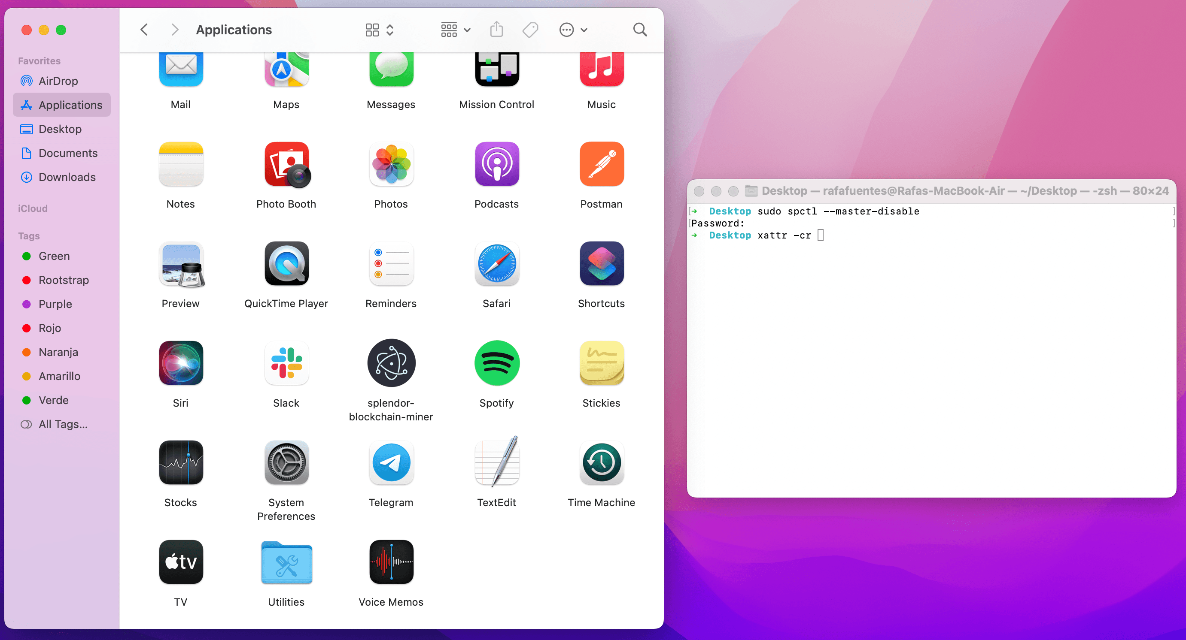
Task: Click the System Preferences icon
Action: (x=286, y=463)
